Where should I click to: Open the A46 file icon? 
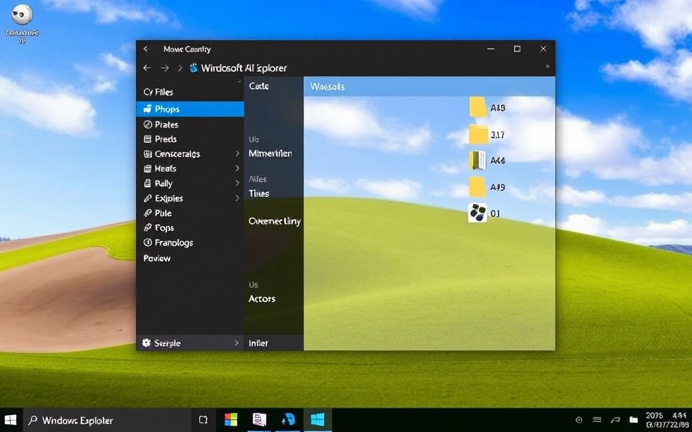(477, 161)
